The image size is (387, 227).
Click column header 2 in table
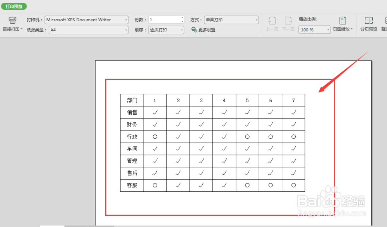click(178, 101)
